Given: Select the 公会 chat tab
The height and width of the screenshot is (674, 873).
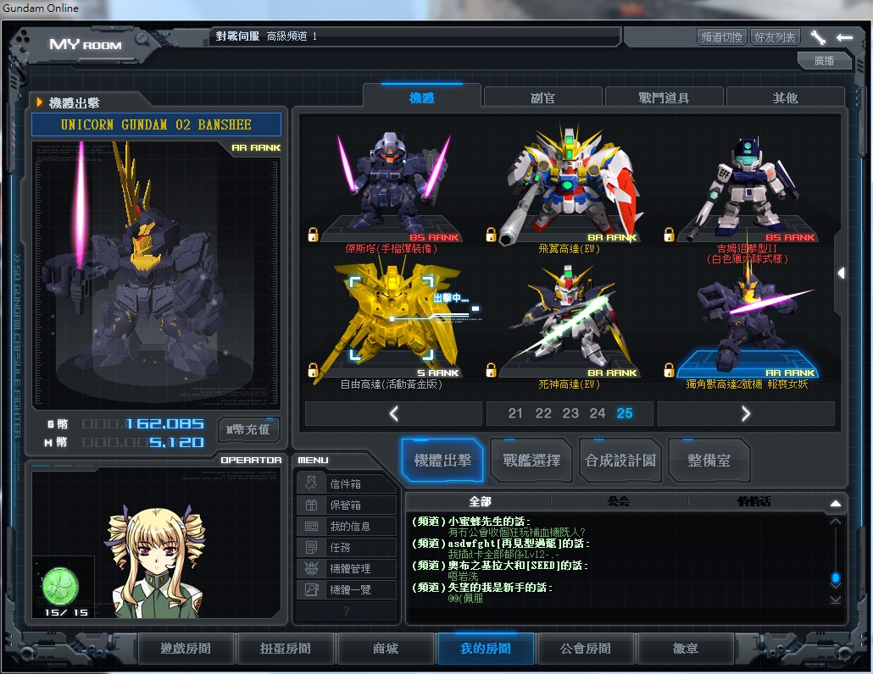Looking at the screenshot, I should [618, 501].
